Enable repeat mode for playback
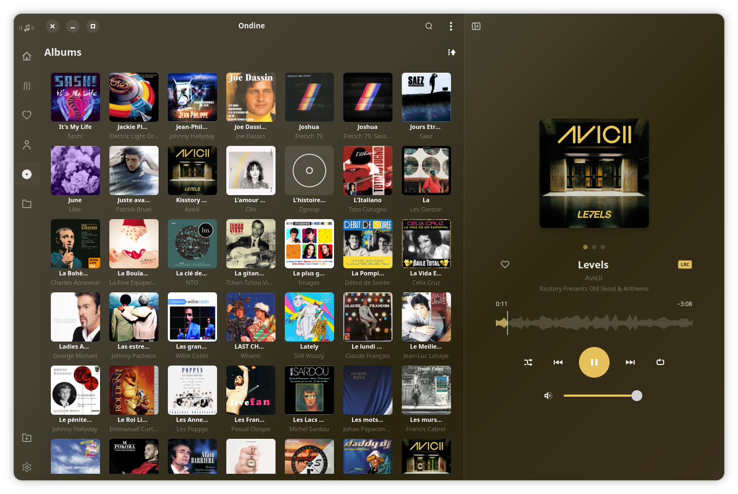This screenshot has width=738, height=494. pos(660,362)
